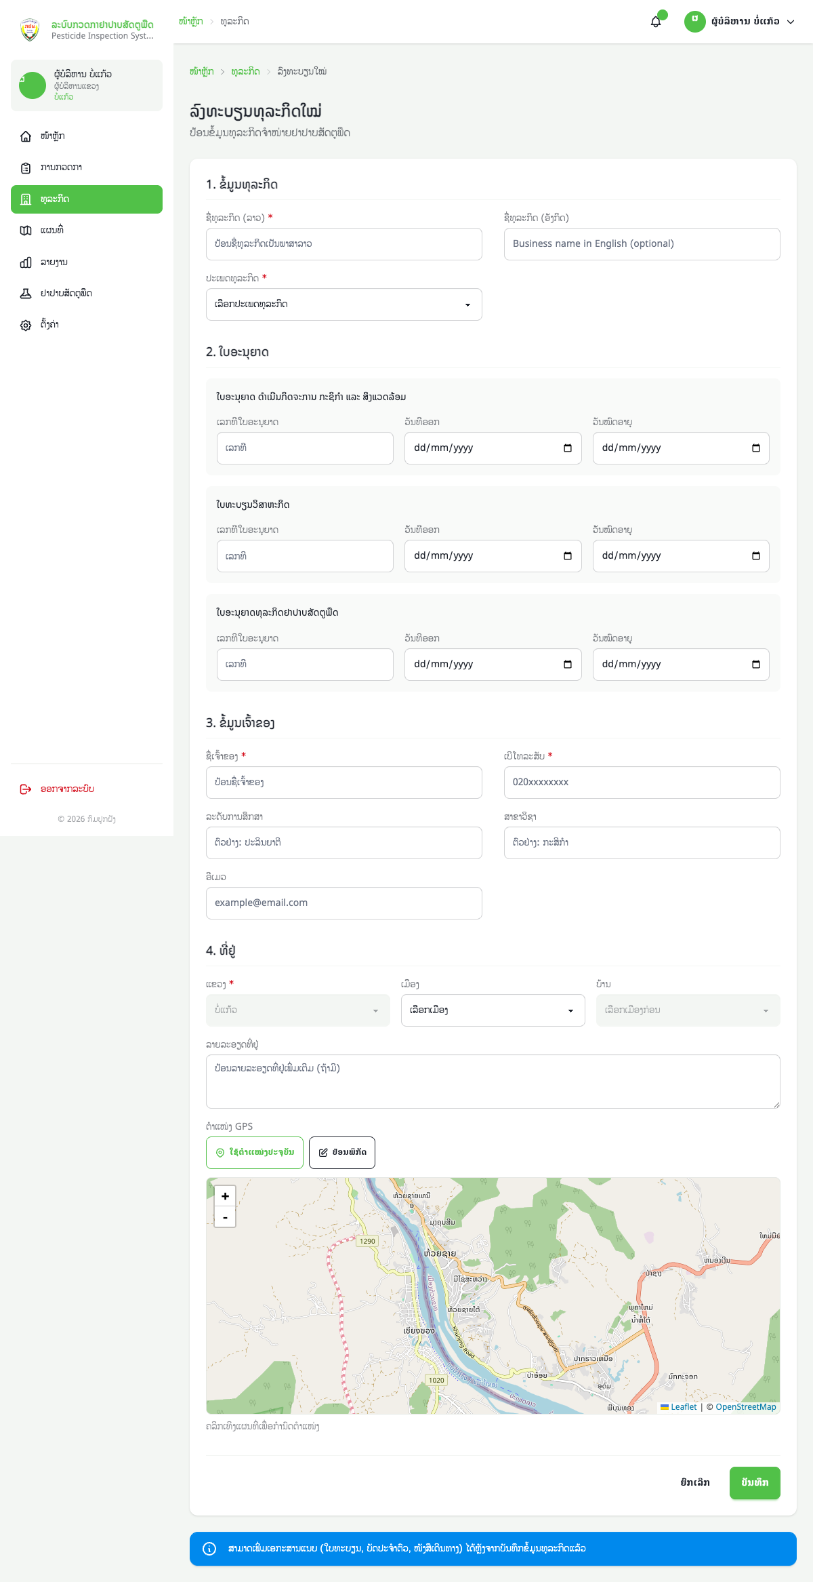The height and width of the screenshot is (1582, 813).
Task: Select the highlighted business menu item
Action: click(87, 199)
